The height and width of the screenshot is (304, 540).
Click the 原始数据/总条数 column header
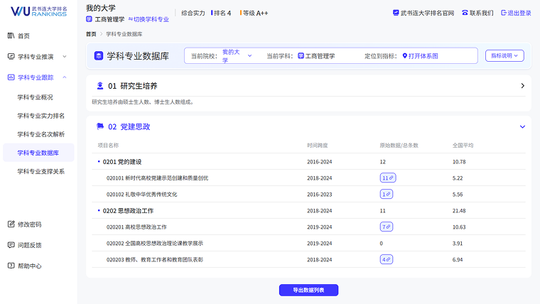(x=399, y=146)
